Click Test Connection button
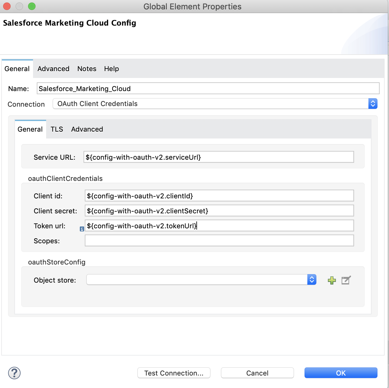The image size is (389, 388). coord(174,373)
